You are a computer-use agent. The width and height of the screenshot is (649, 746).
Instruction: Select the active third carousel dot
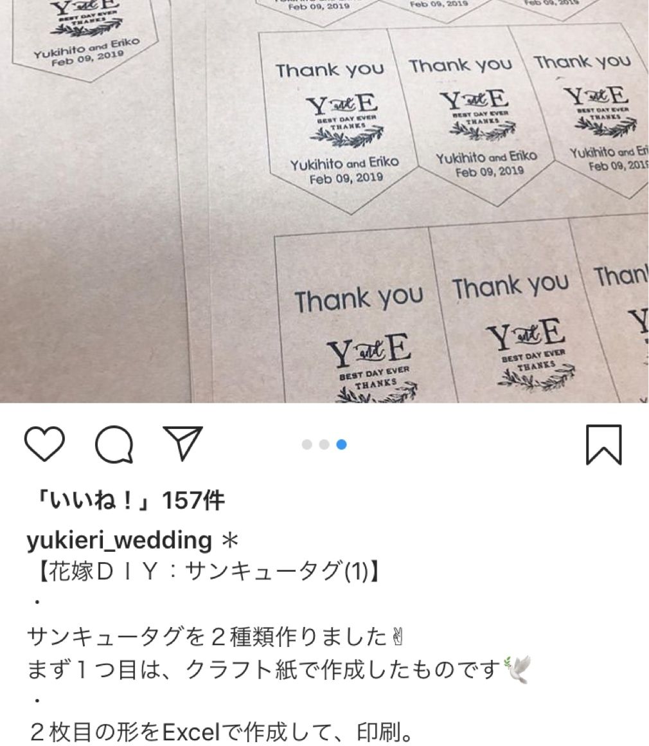[341, 444]
